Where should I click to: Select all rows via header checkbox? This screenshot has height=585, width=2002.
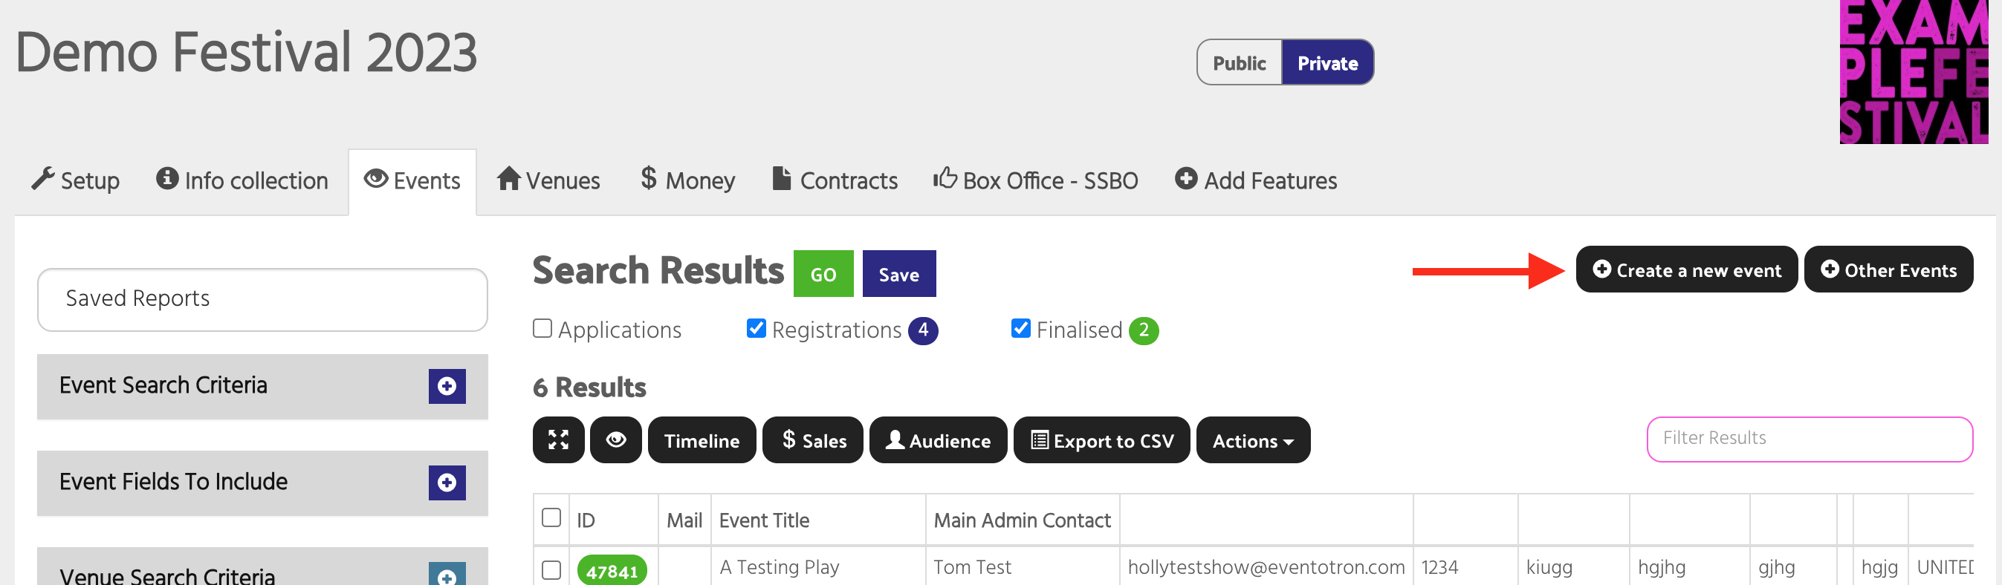[551, 518]
